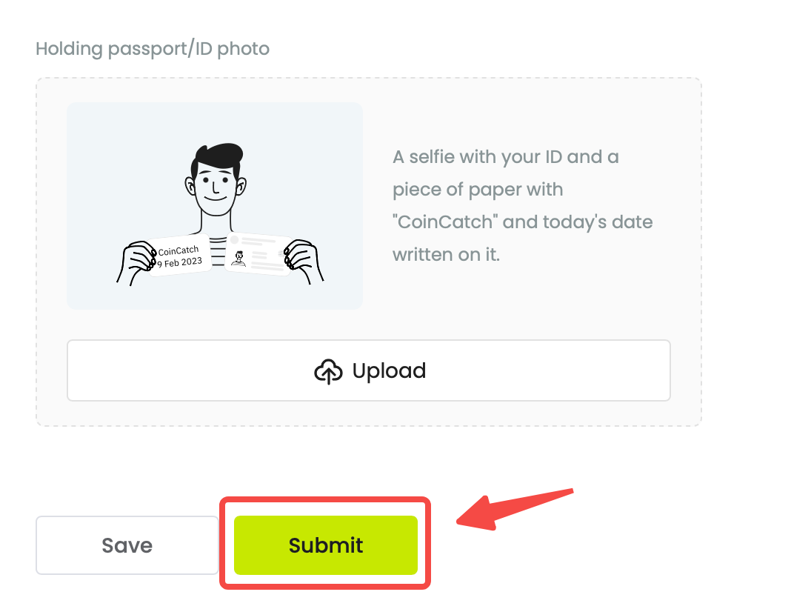The width and height of the screenshot is (791, 609).
Task: Click the cloud upload icon
Action: (x=328, y=371)
